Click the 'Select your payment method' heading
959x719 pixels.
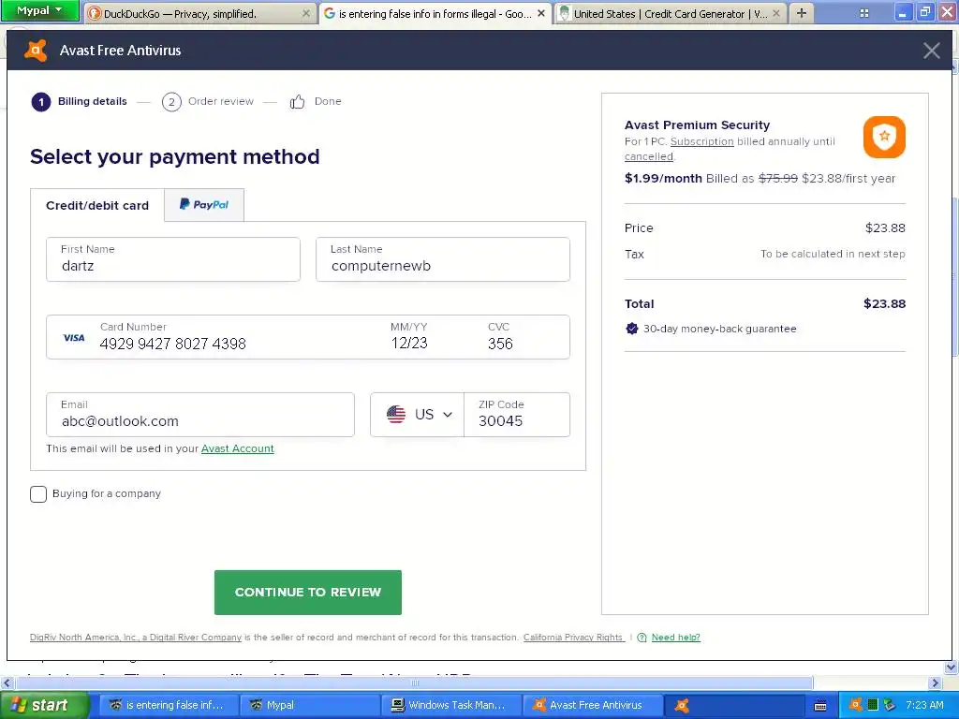click(175, 157)
